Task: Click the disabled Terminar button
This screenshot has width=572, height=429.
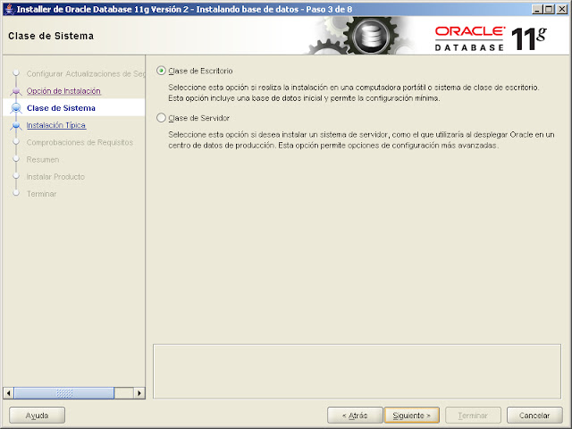Action: coord(473,415)
